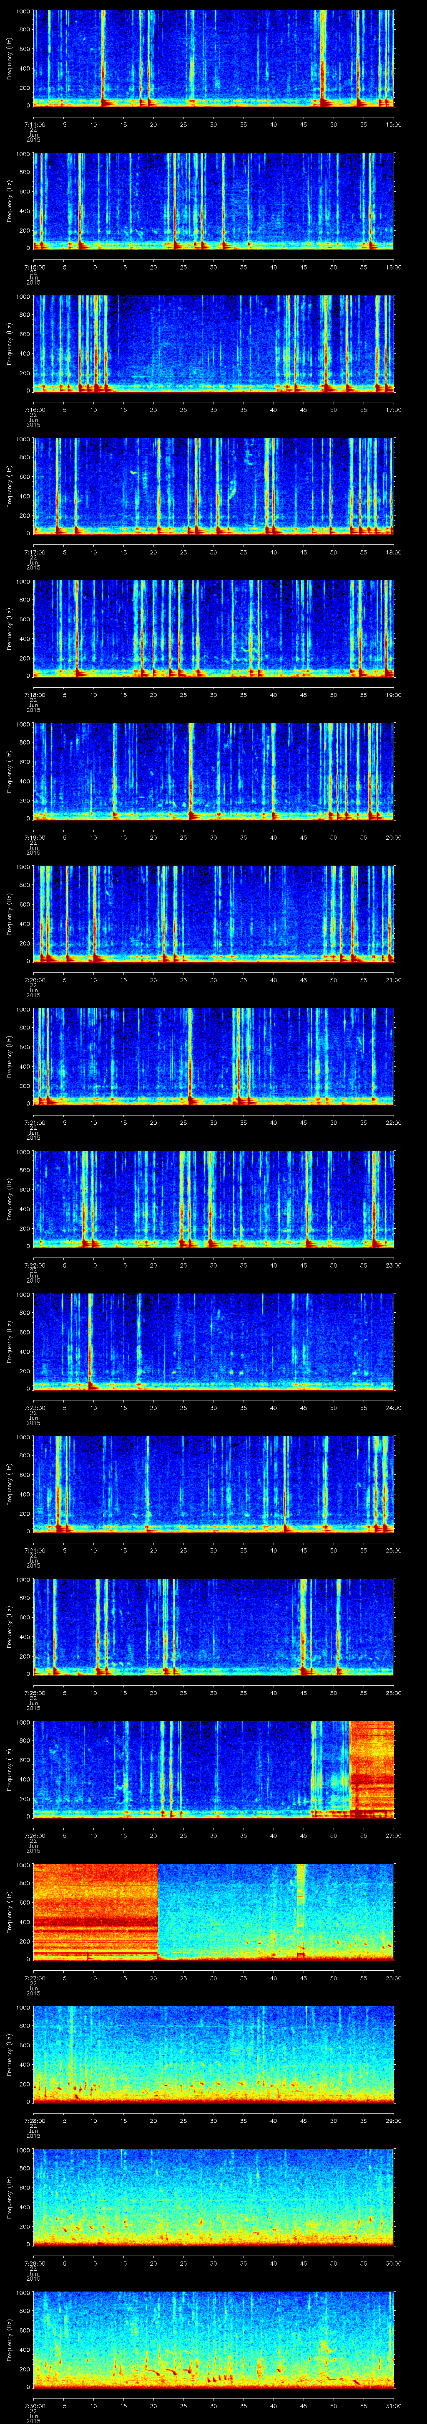Click the 30-second tick label under the 7:20:00 panel
Viewport: 427px width, 2424px height.
pos(213,980)
